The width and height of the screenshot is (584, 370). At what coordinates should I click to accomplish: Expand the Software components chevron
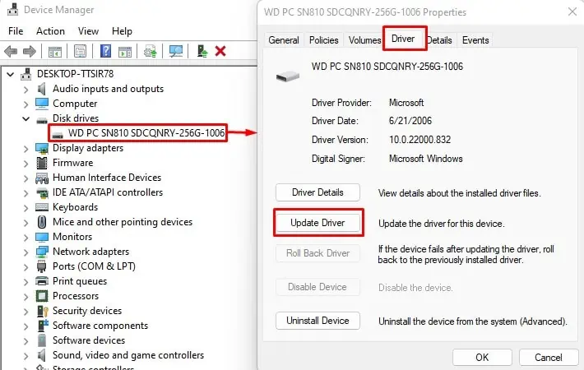(25, 326)
